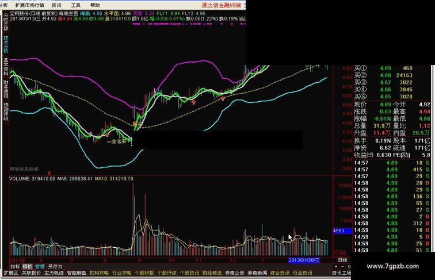Click the 今开 4.92 value
The width and height of the screenshot is (435, 280).
tap(425, 105)
